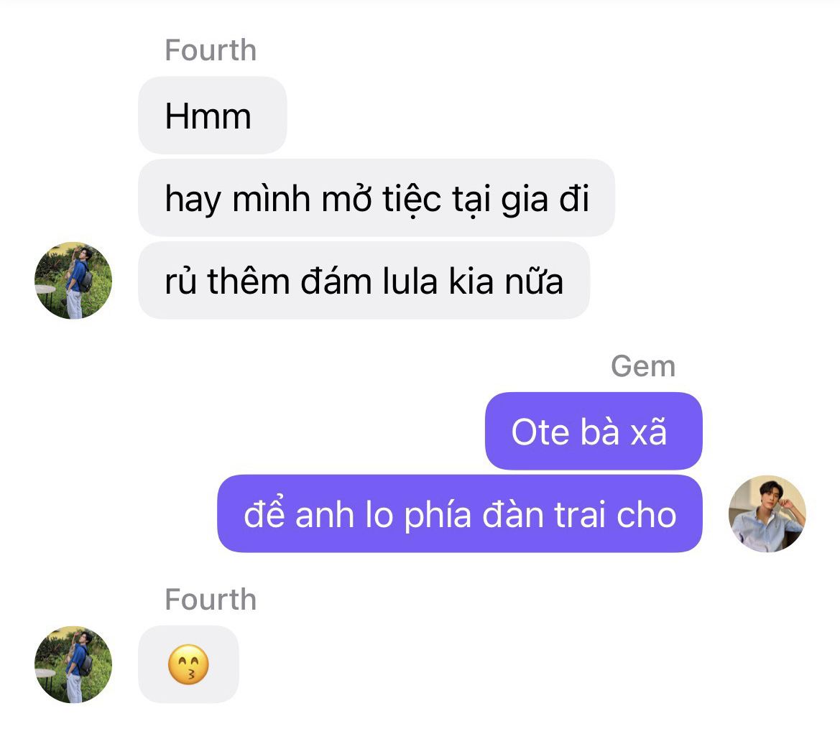The width and height of the screenshot is (840, 744).
Task: Click the words 'tại gia' in gray bubble
Action: click(x=500, y=200)
